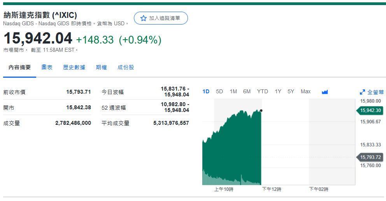
Task: Switch chart to 5Y range
Action: click(291, 91)
